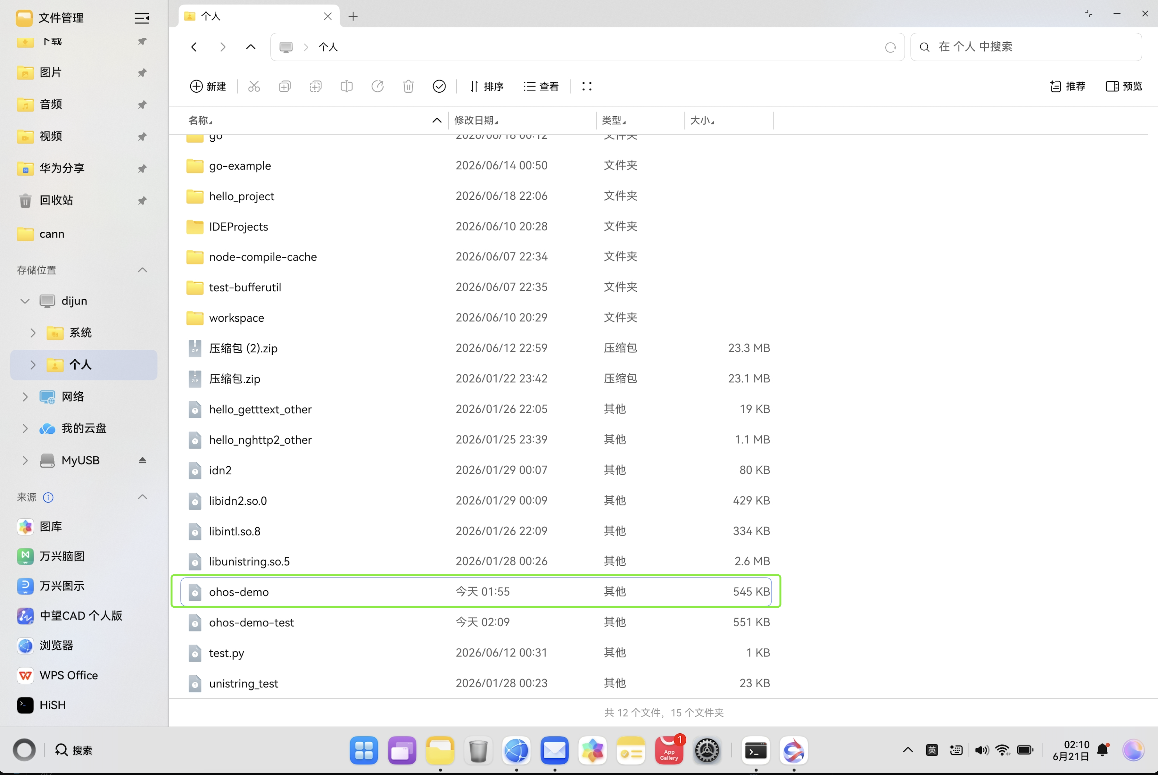Screen dimensions: 1158x775
Task: Open HiSH source in sidebar
Action: tap(84, 705)
